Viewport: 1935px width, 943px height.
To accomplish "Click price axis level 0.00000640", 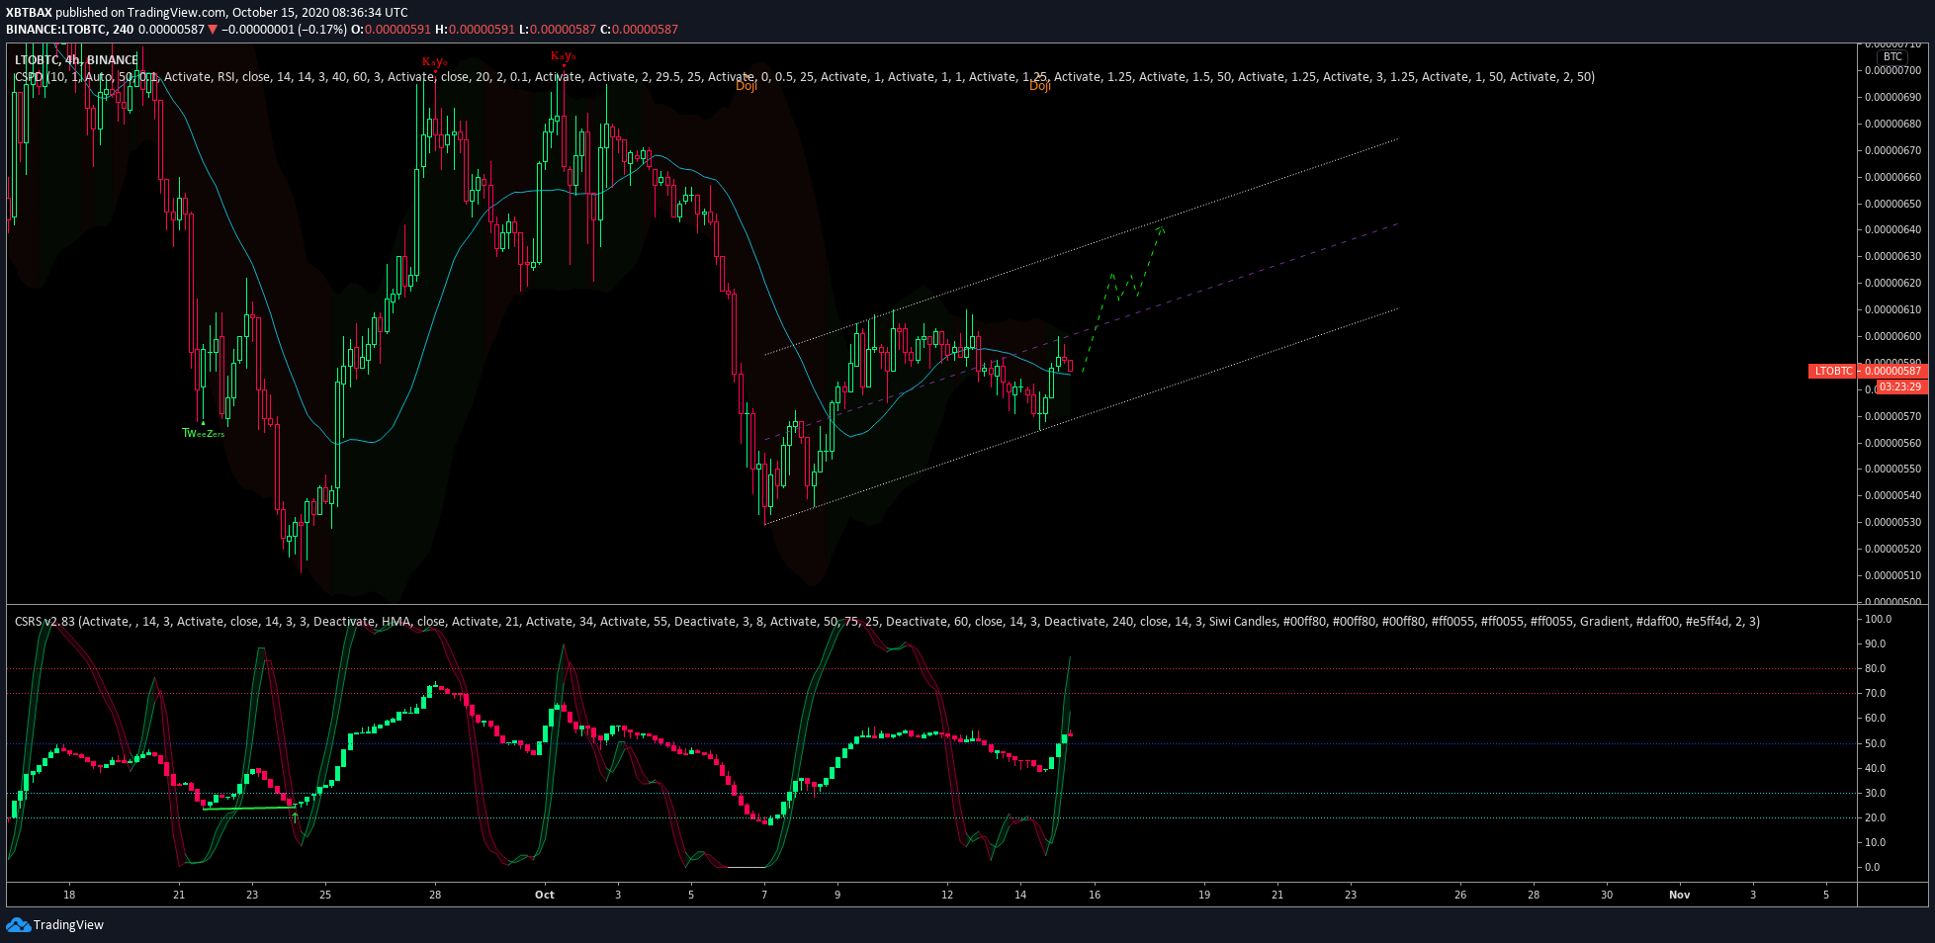I will click(1892, 230).
